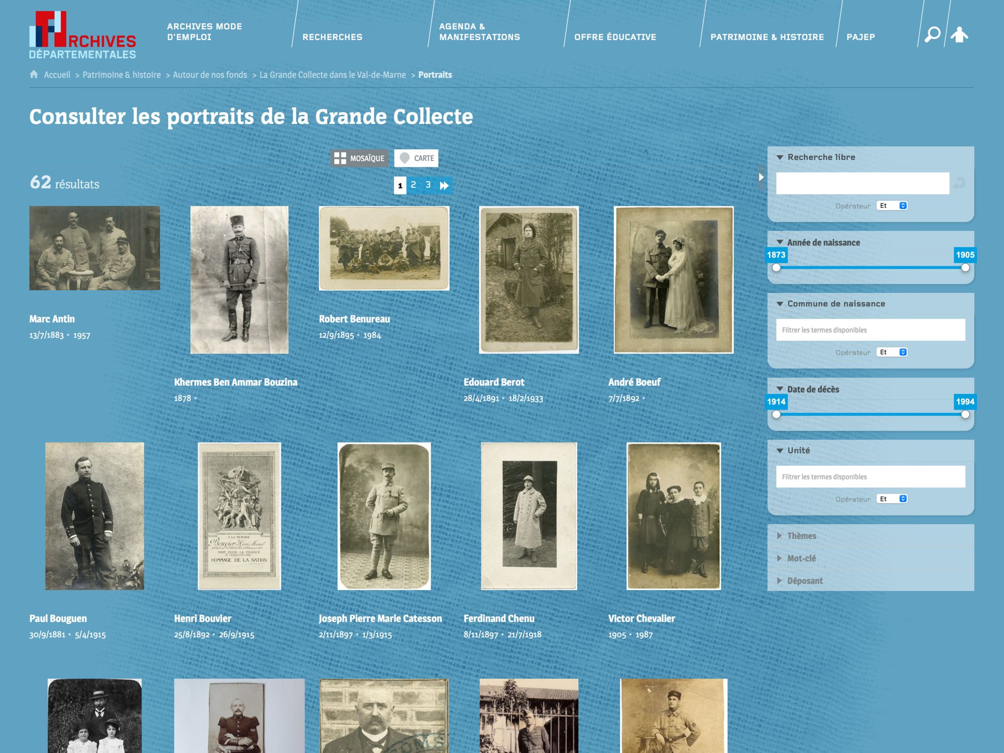
Task: Collapse the Année de naissance section
Action: [780, 242]
